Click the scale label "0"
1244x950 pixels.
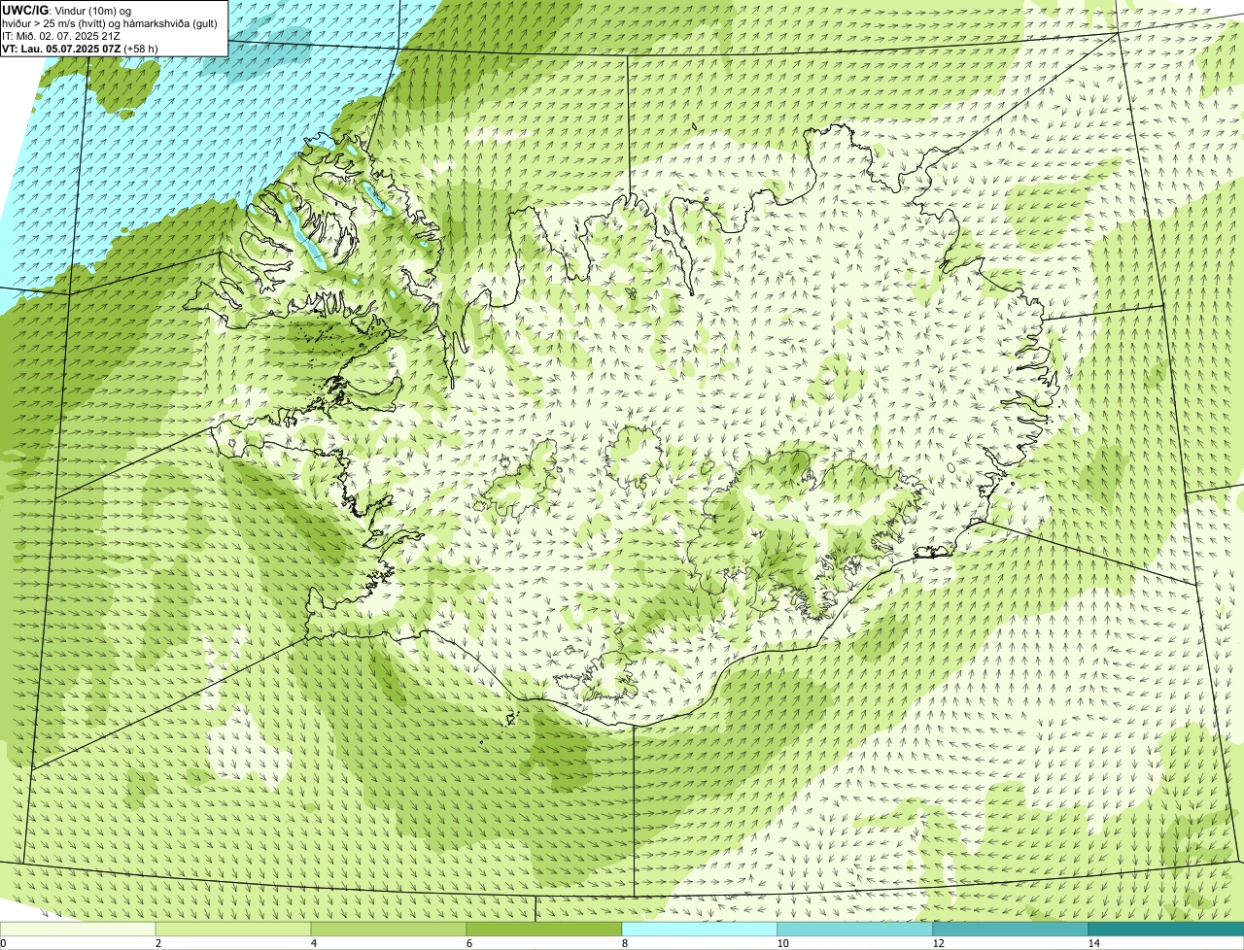click(x=3, y=943)
